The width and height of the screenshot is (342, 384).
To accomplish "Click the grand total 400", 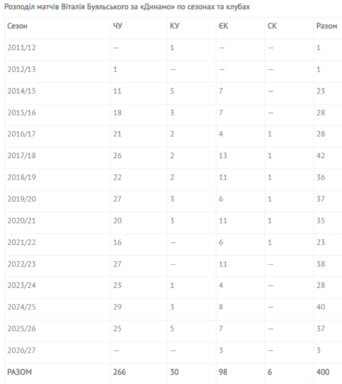I will click(323, 372).
